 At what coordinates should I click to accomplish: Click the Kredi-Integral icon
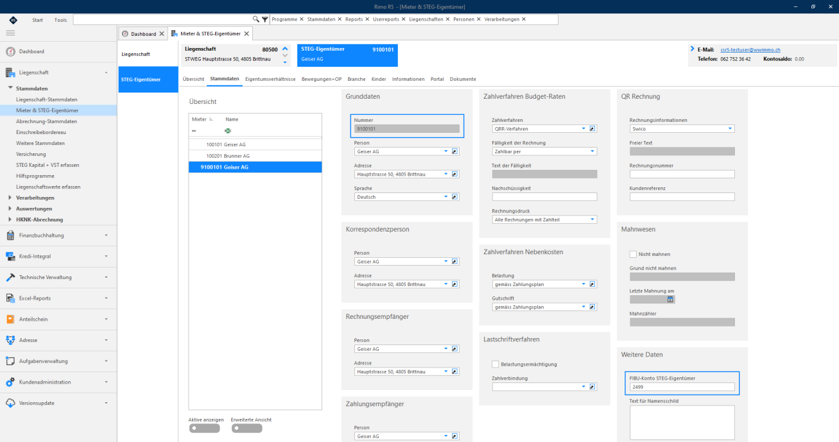point(10,257)
